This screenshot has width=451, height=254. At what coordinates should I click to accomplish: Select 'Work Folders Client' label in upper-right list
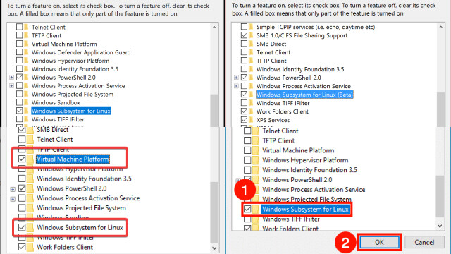283,111
